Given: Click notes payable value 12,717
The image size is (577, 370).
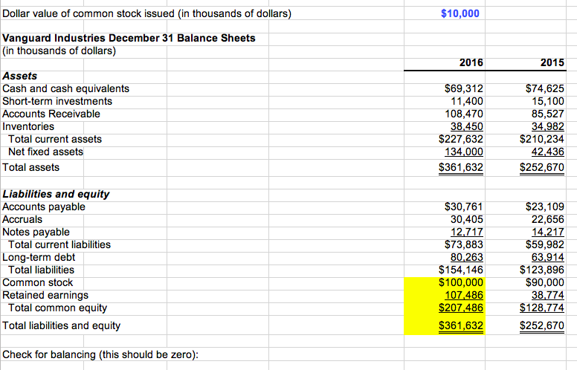Looking at the screenshot, I should pyautogui.click(x=467, y=232).
